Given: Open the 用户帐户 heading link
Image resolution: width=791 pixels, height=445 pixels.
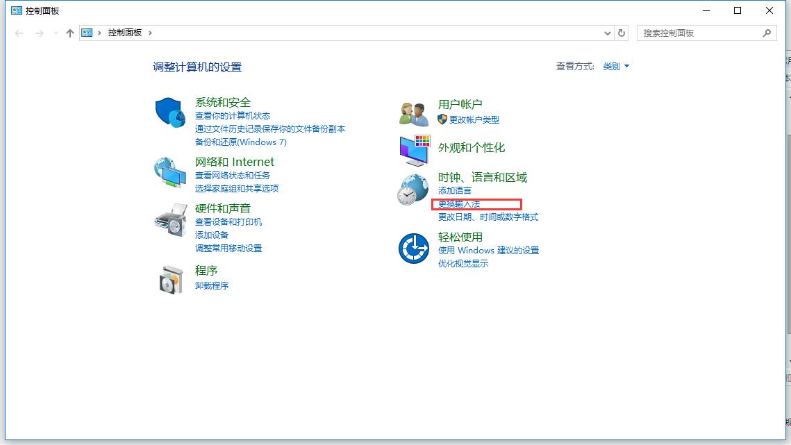Looking at the screenshot, I should coord(460,104).
